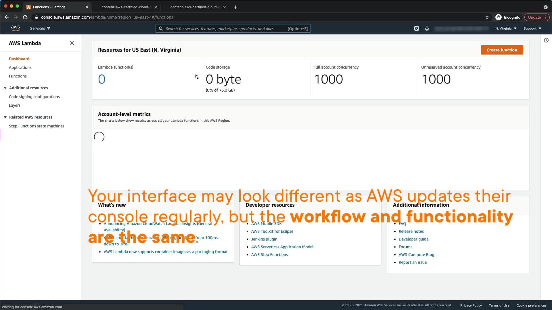Switch to the second content-aws-certified tab
This screenshot has width=552, height=310.
(195, 7)
